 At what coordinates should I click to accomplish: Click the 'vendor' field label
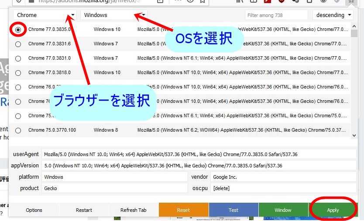(x=199, y=177)
